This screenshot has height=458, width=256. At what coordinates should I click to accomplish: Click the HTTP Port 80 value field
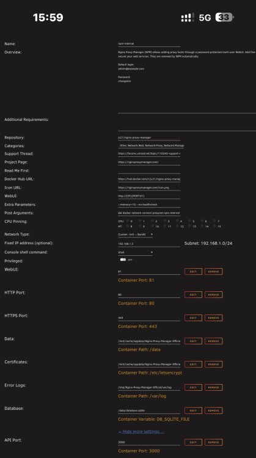click(149, 295)
